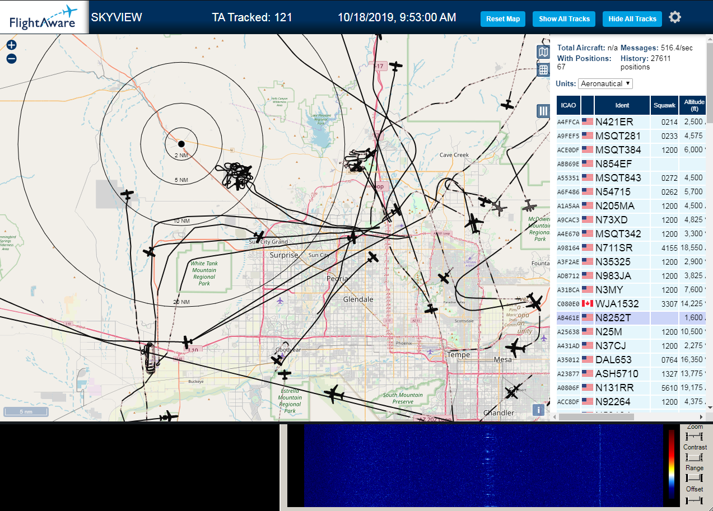This screenshot has width=713, height=511.
Task: Click the ICAO code A98164
Action: pyautogui.click(x=568, y=248)
